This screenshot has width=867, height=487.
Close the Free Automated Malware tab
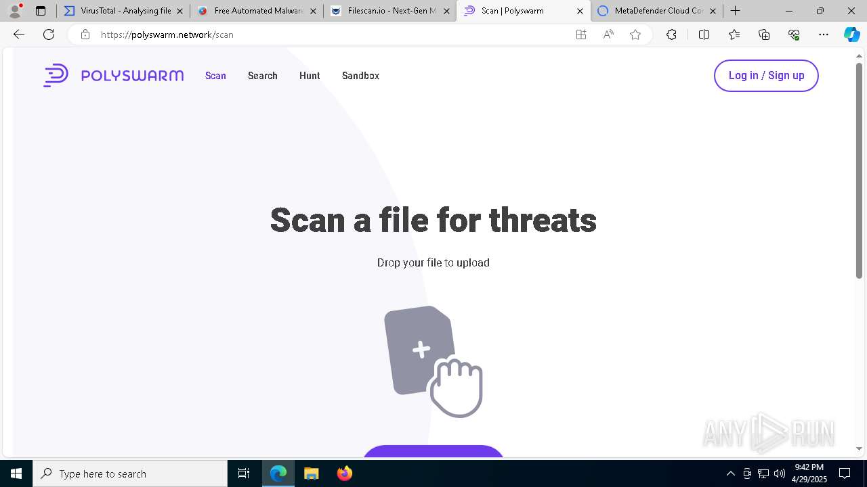(313, 11)
